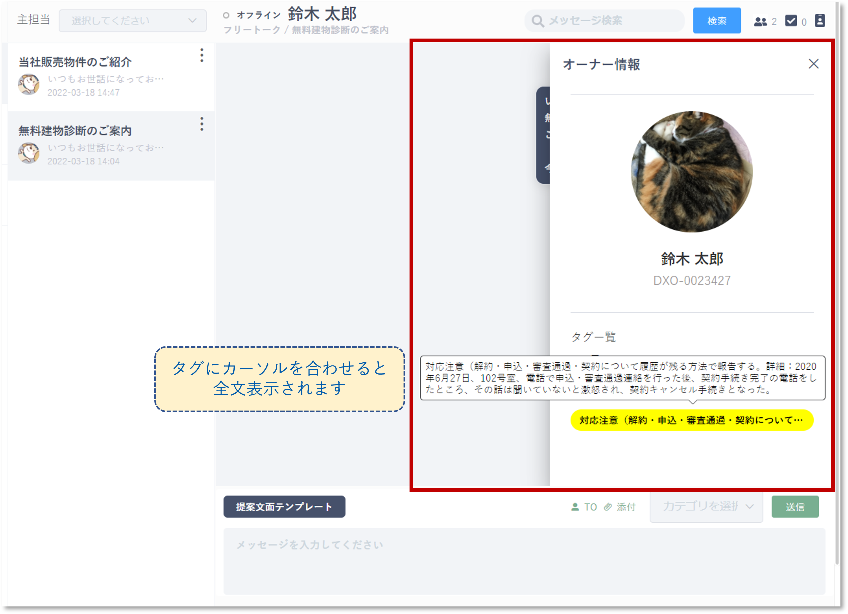This screenshot has height=614, width=848.
Task: Open three-dot menu for 無料建物診断のご案内
Action: (x=202, y=124)
